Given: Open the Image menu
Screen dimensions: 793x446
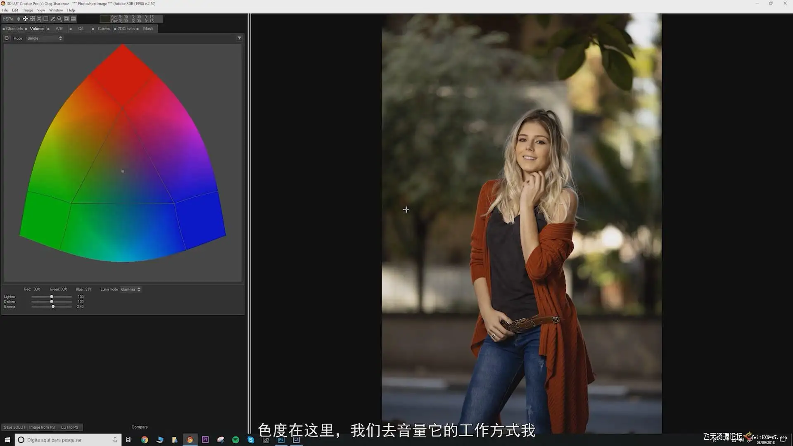Looking at the screenshot, I should 27,10.
